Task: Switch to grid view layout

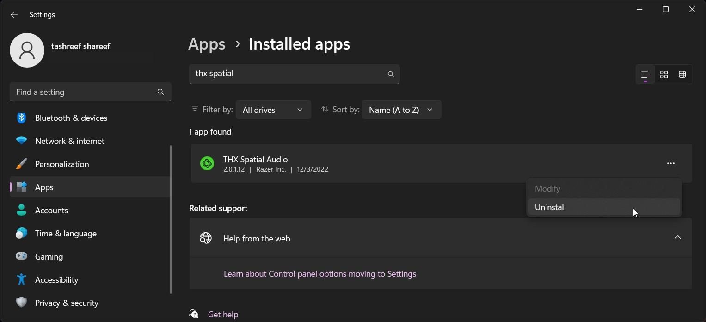Action: coord(664,74)
